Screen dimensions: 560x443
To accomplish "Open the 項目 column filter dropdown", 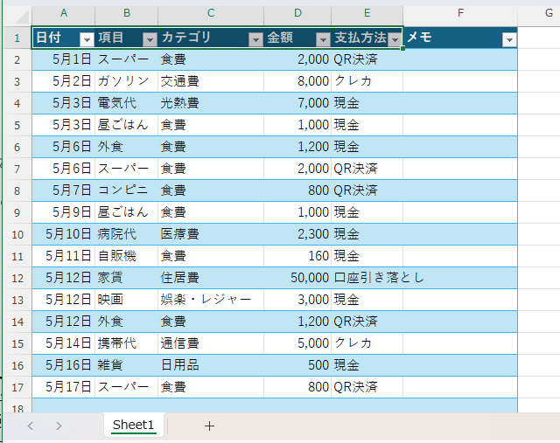I will click(x=150, y=39).
